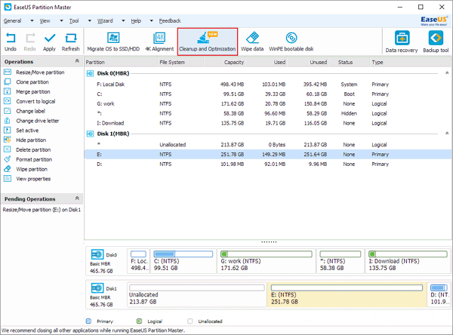
Task: Create a WinPE bootable disk
Action: pyautogui.click(x=291, y=42)
